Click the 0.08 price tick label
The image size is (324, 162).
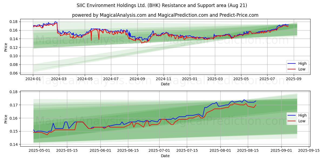click(x=14, y=65)
